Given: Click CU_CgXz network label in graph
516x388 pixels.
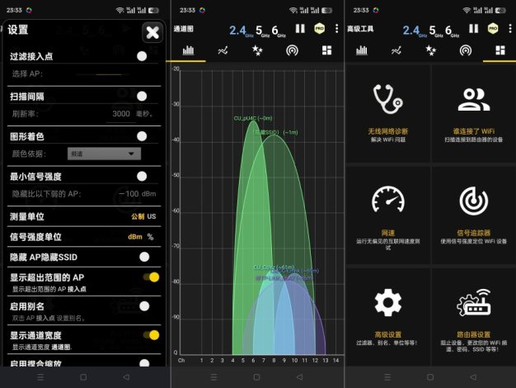Looking at the screenshot, I should coord(274,267).
